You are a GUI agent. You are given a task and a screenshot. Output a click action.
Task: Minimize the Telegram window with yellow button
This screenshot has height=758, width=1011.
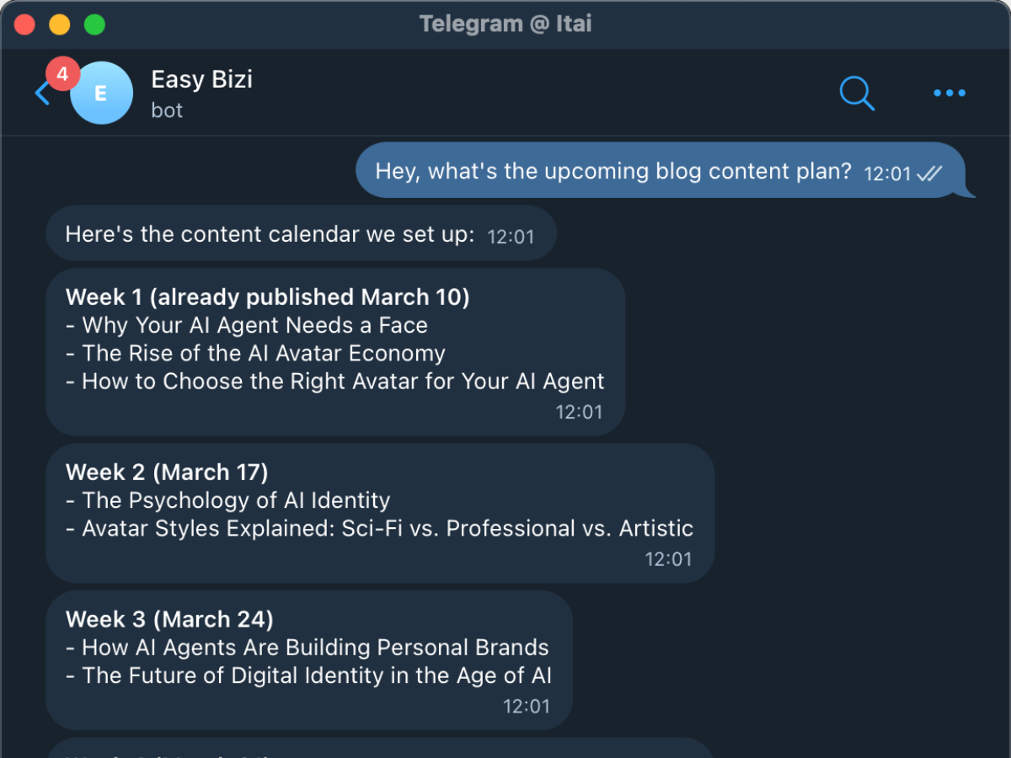coord(60,24)
